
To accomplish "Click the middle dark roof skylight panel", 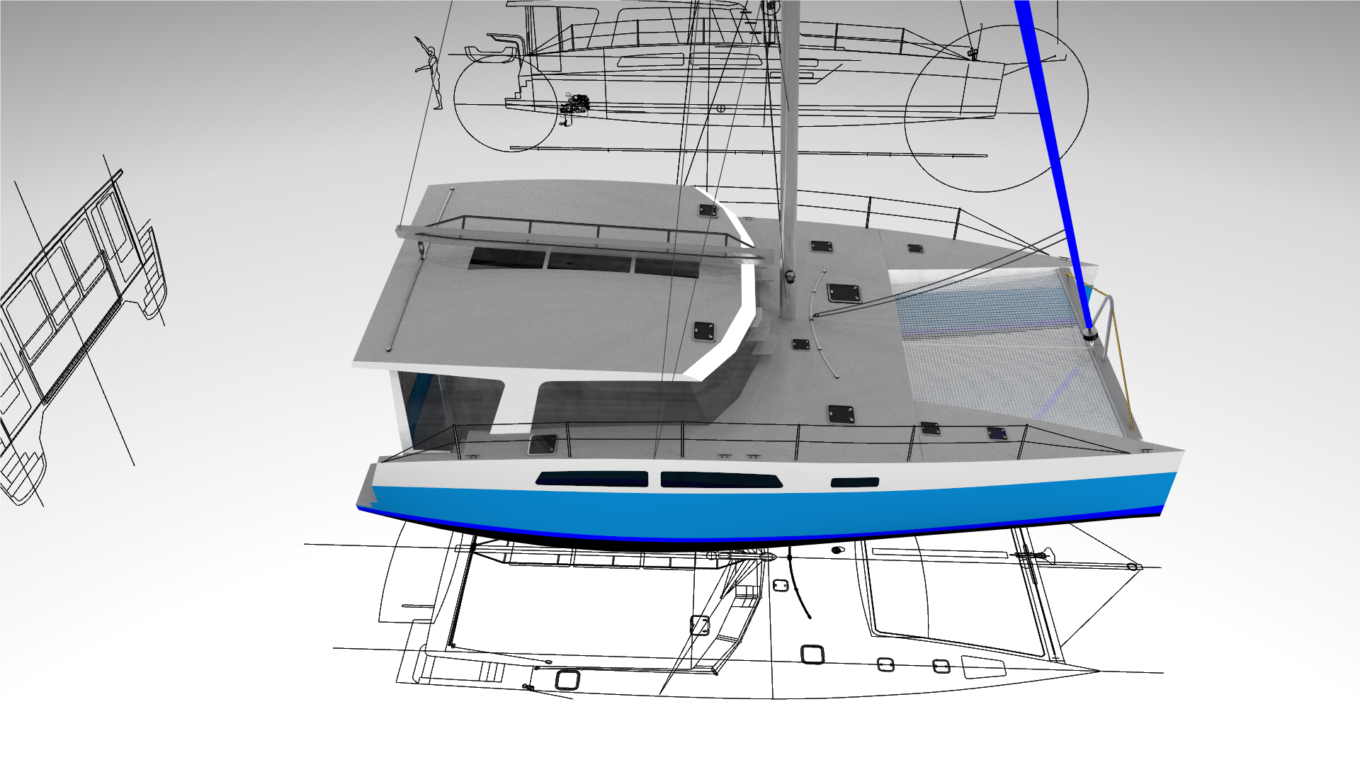I will coord(589,261).
